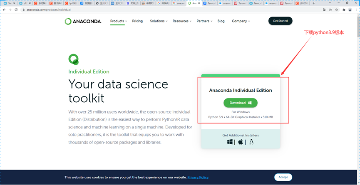Image resolution: width=360 pixels, height=185 pixels.
Task: Expand the Products dropdown menu
Action: tap(119, 21)
